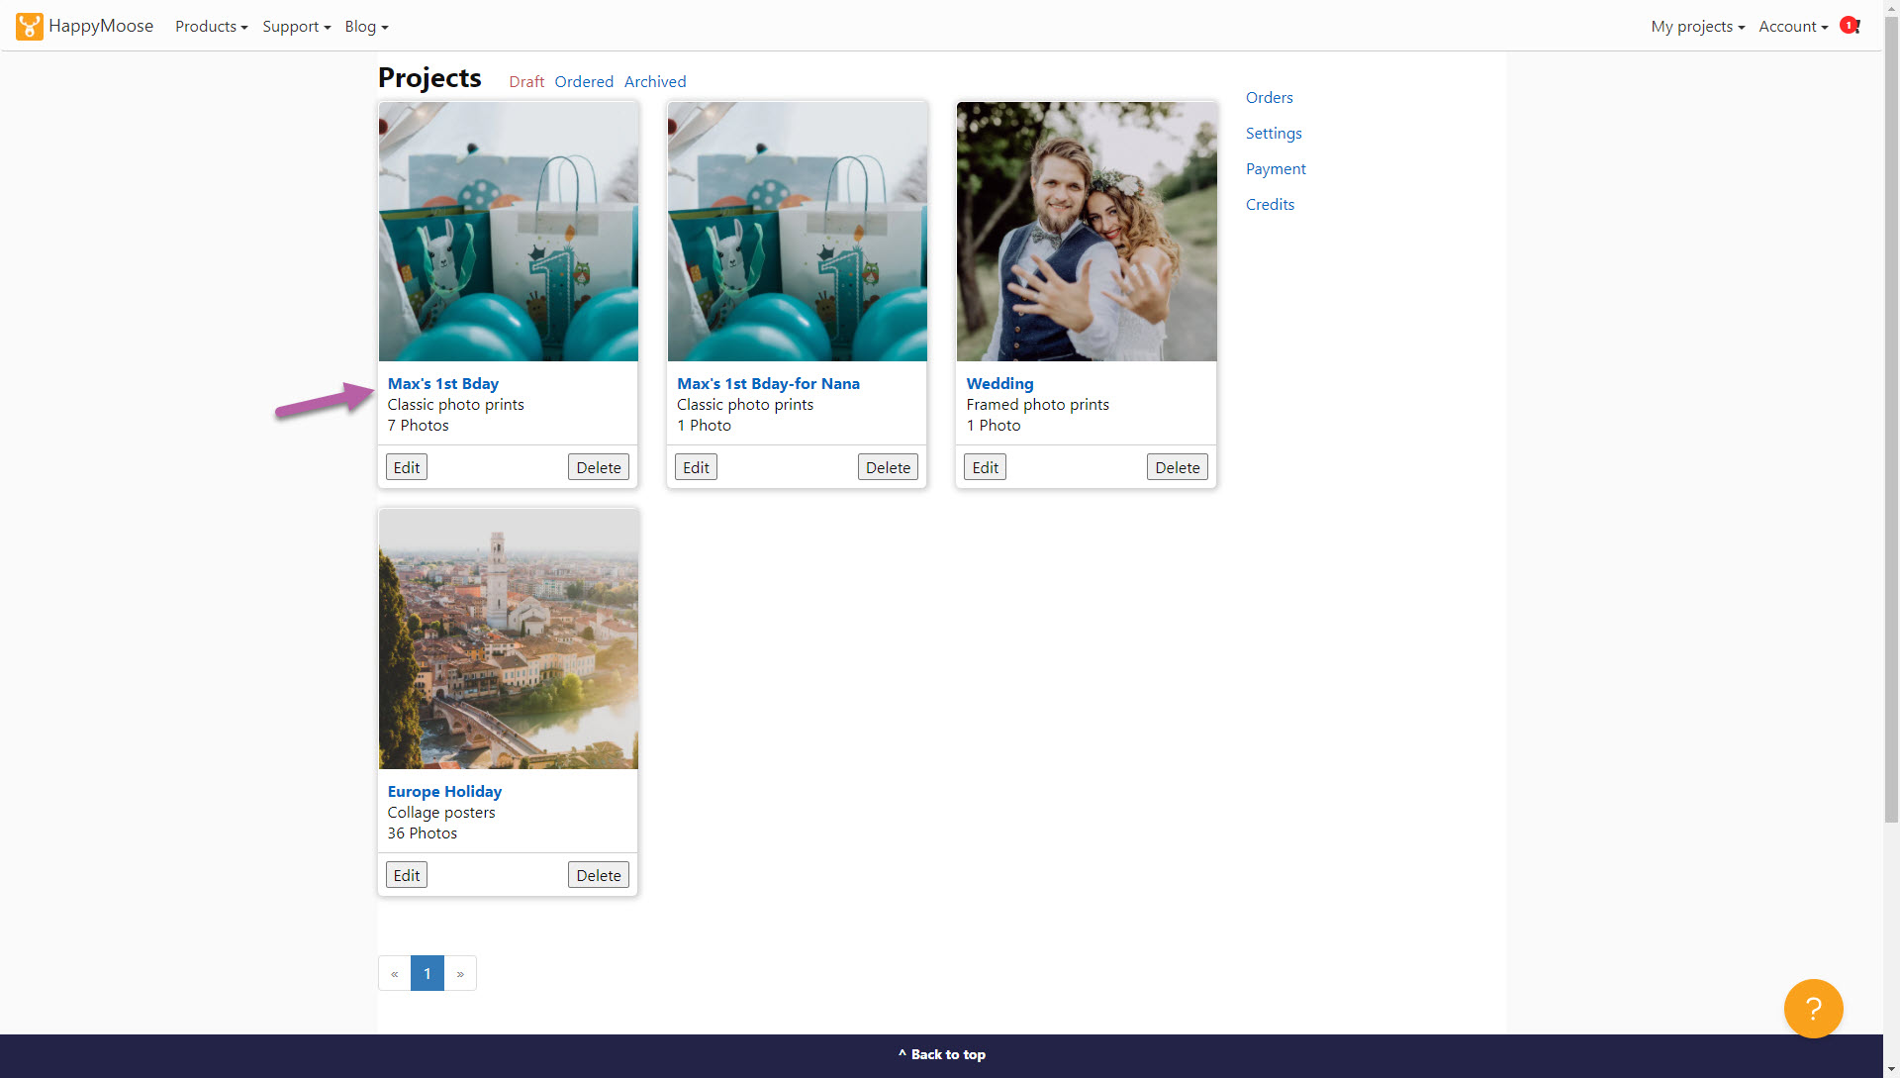1900x1078 pixels.
Task: Open the notification badge in the top bar
Action: (x=1850, y=26)
